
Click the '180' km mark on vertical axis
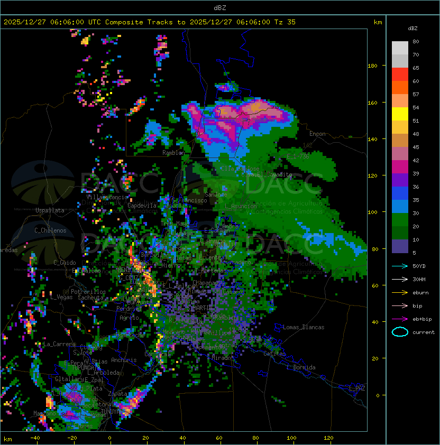point(372,66)
